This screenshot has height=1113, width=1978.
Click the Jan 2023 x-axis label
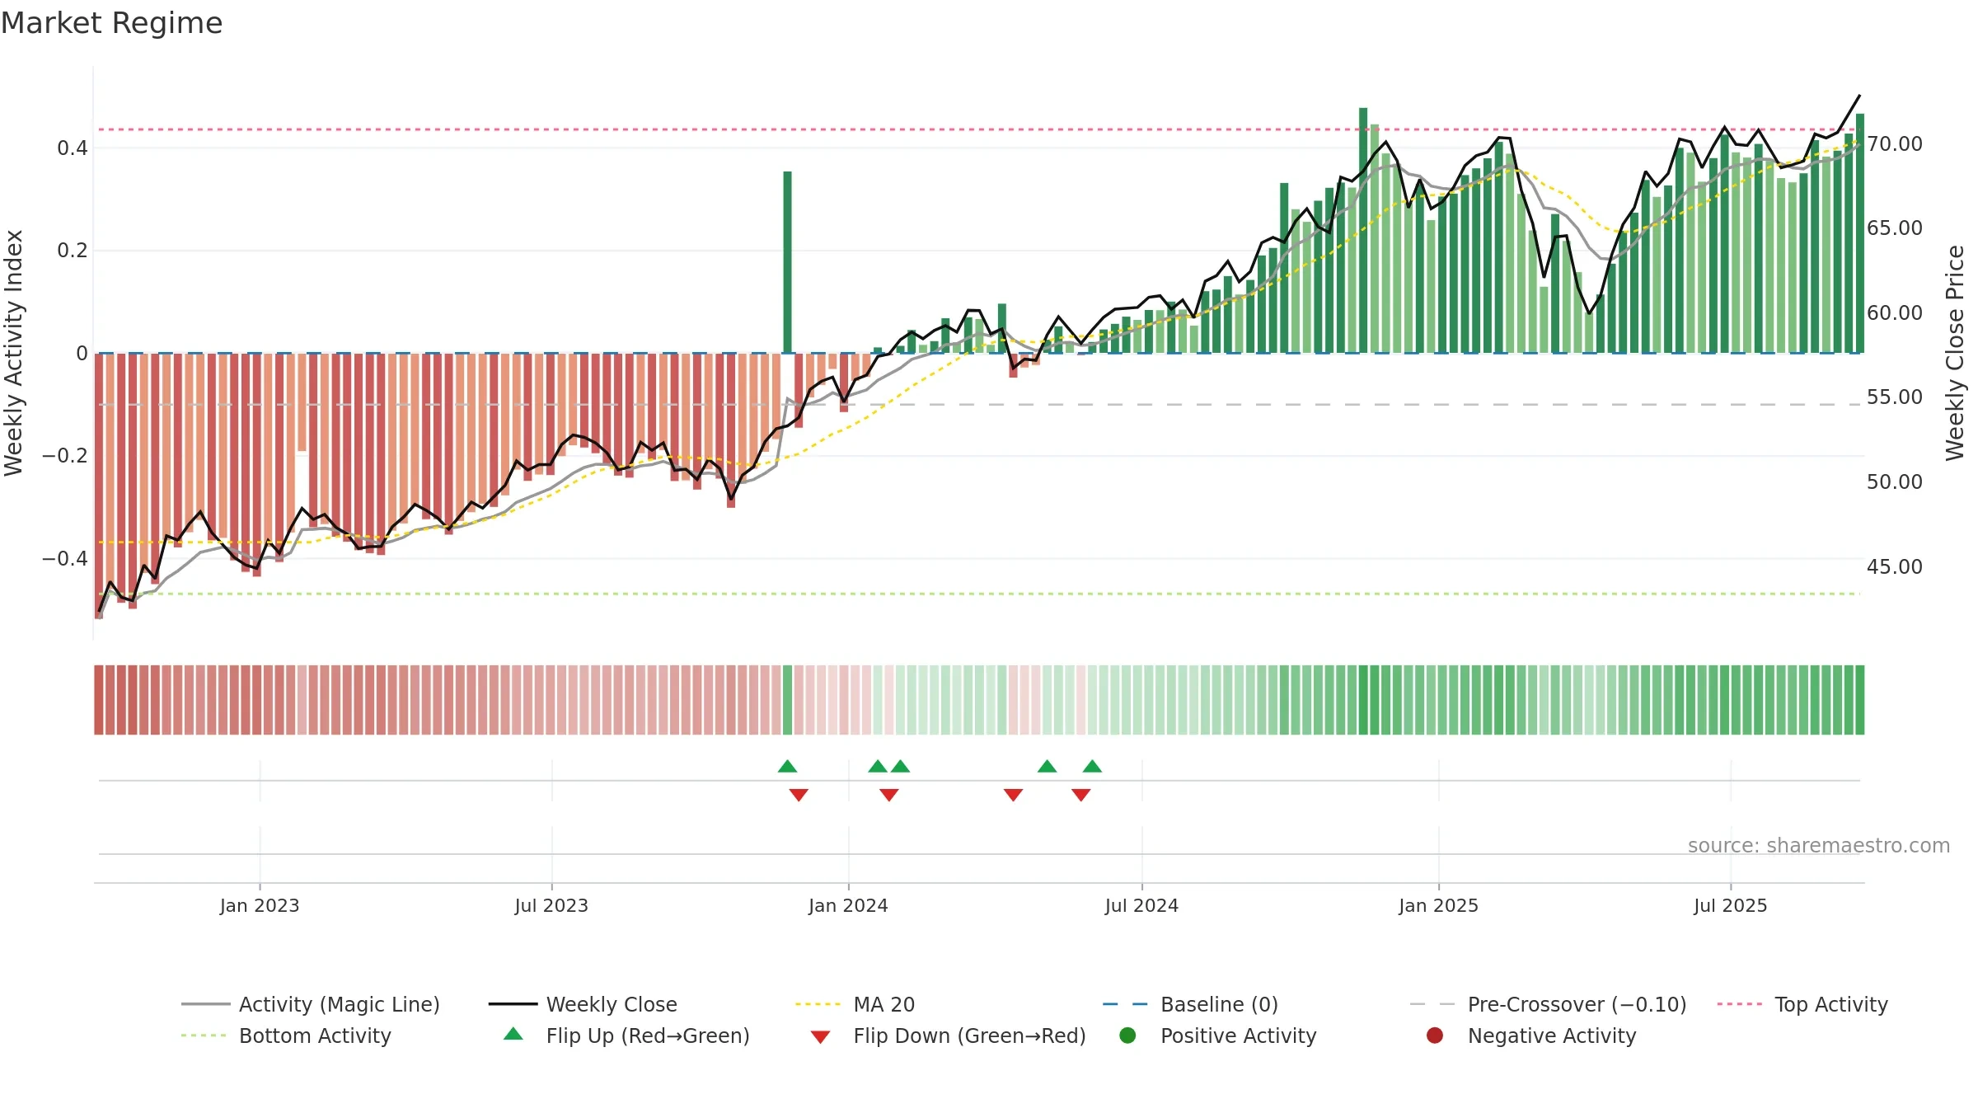(x=260, y=906)
